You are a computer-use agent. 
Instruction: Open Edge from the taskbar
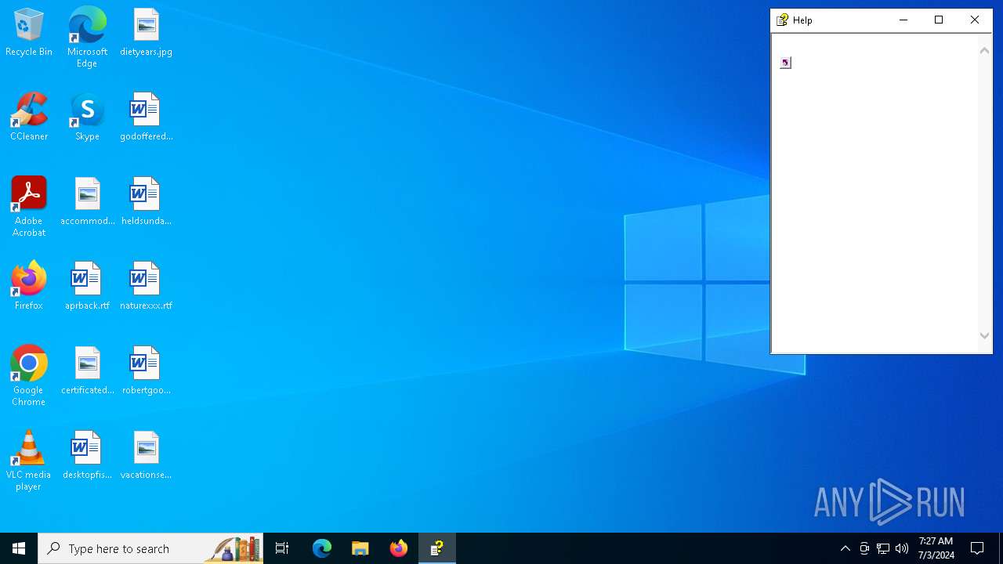322,548
